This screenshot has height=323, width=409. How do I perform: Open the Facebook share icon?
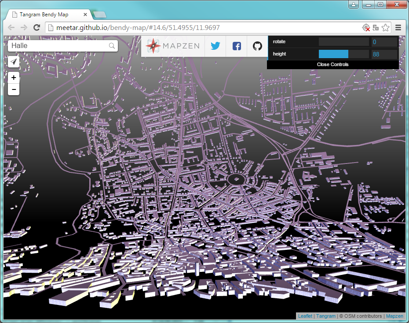pos(237,46)
